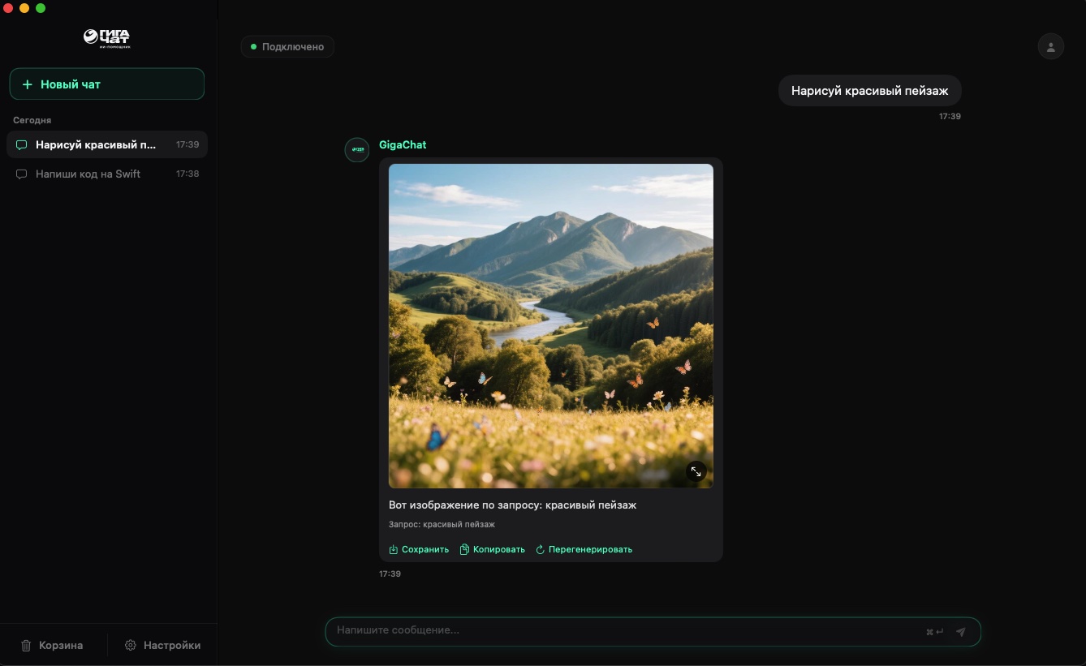Click the gear icon beside Настройки
This screenshot has width=1086, height=666.
click(131, 646)
